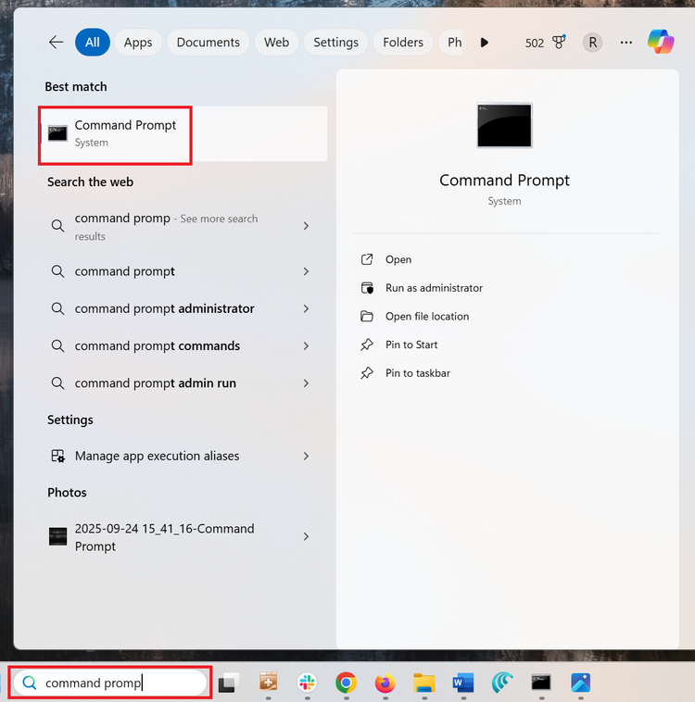Expand arrow for 'command promp' web result
This screenshot has width=695, height=702.
coord(306,226)
